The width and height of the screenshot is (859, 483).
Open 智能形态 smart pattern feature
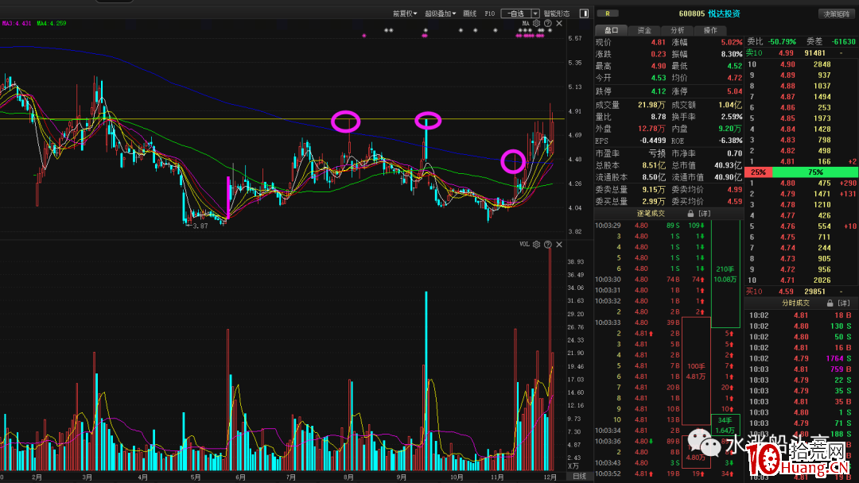point(557,14)
